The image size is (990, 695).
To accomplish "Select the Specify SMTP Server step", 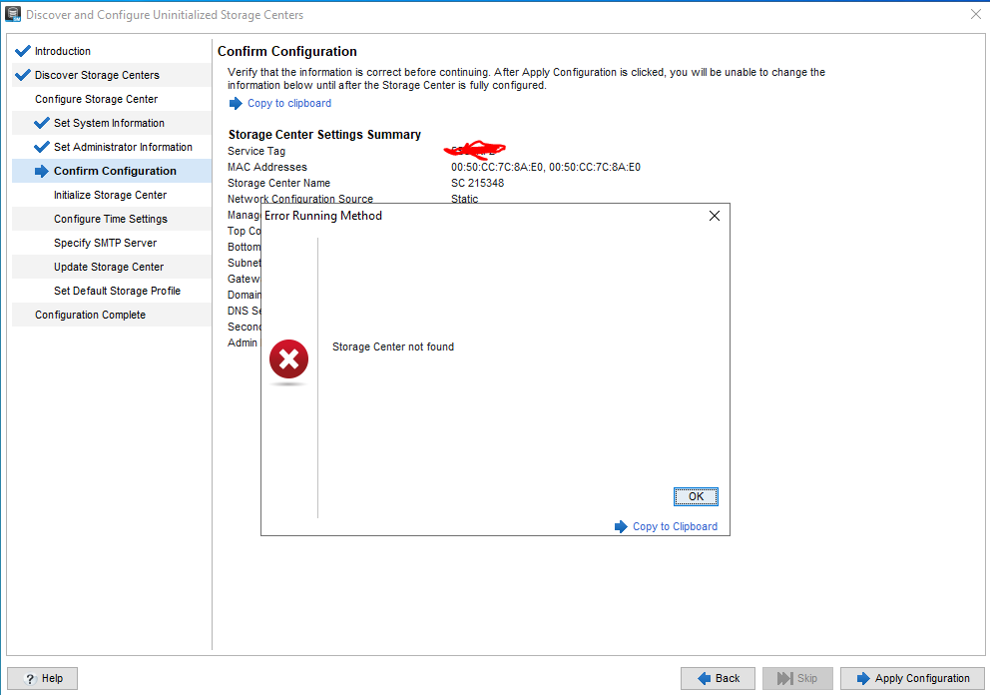I will pos(105,243).
